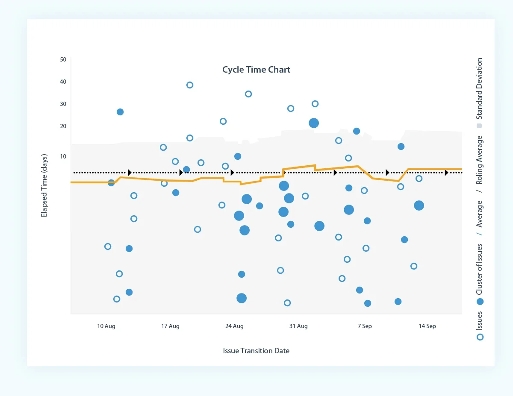
Task: Click the 7 Sep date label
Action: [365, 326]
